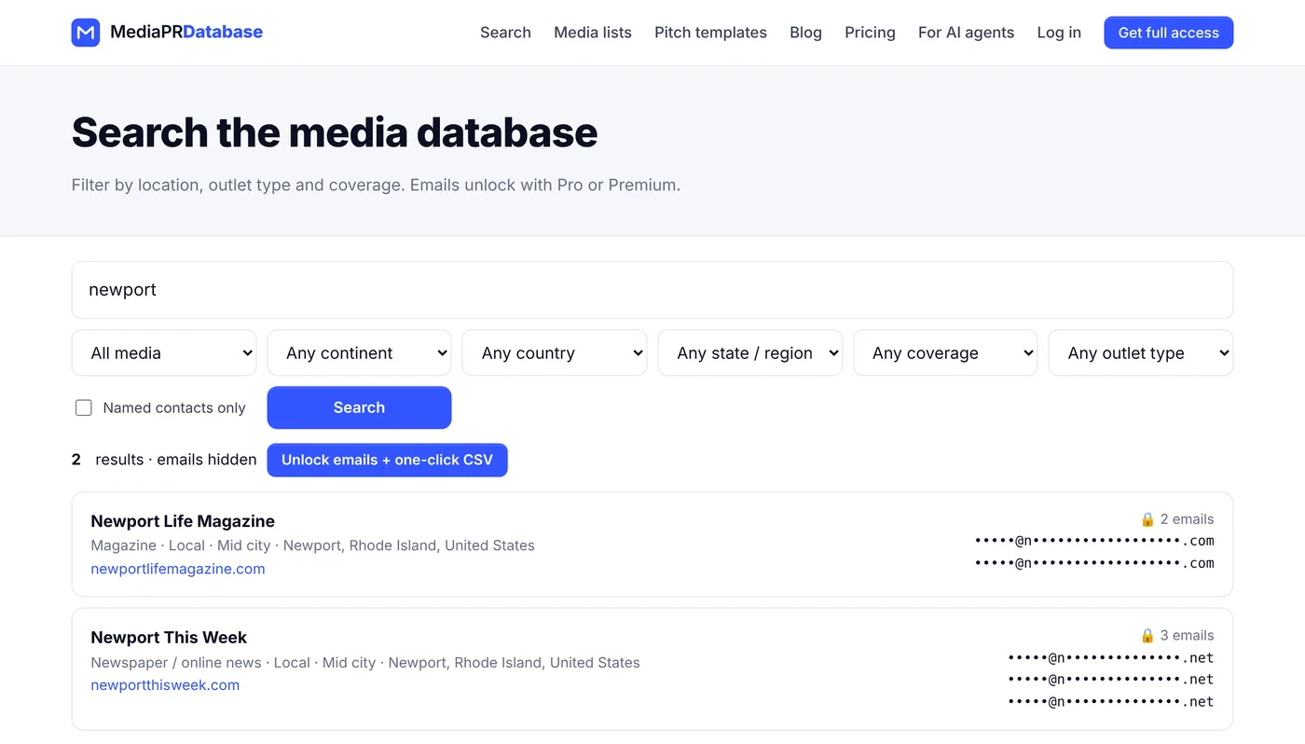Expand the Any outlet type dropdown

click(1141, 352)
